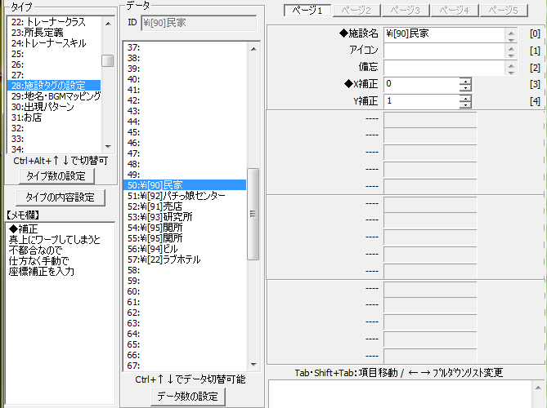The width and height of the screenshot is (547, 408).
Task: Decrease the Y補正 value with down arrow
Action: pyautogui.click(x=465, y=105)
